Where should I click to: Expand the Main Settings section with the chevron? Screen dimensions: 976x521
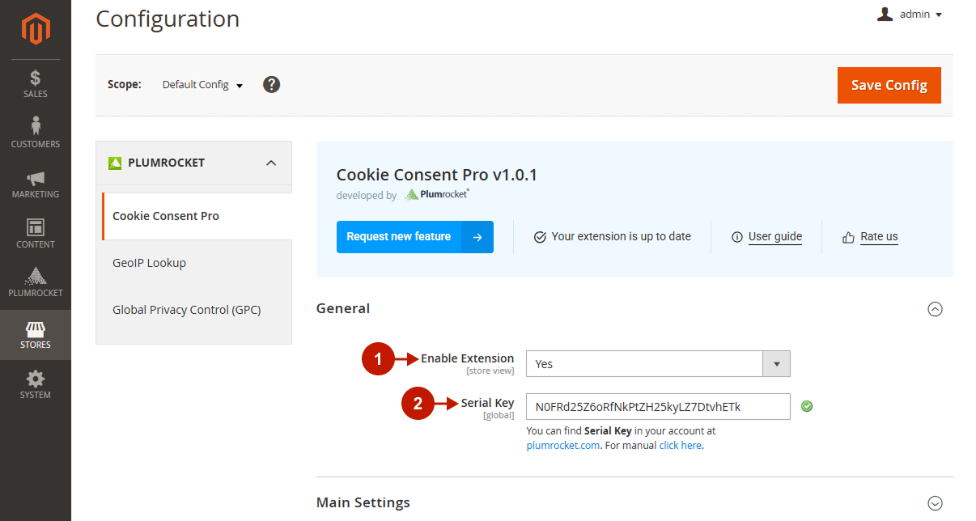[935, 503]
